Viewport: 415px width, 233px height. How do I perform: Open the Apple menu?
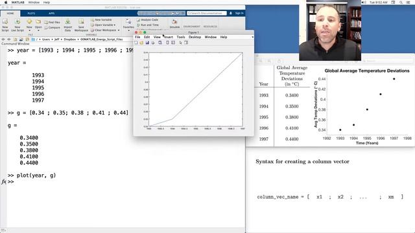6,2
